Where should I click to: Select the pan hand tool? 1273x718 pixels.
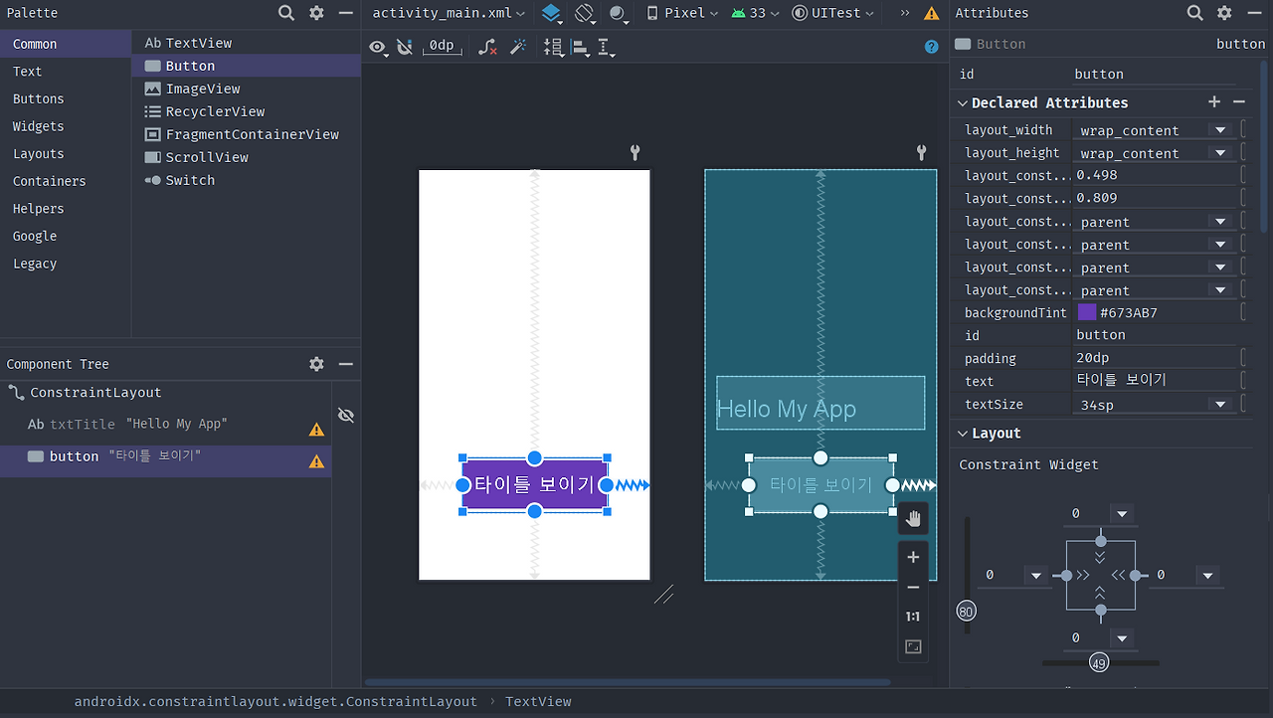coord(913,518)
